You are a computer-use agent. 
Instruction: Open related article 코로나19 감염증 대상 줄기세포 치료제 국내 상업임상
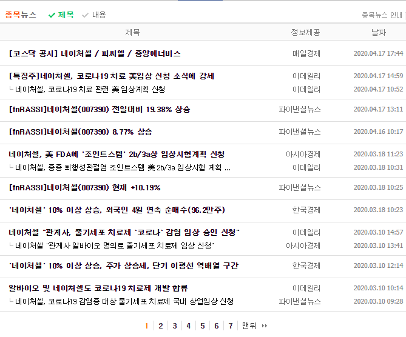coord(124,302)
